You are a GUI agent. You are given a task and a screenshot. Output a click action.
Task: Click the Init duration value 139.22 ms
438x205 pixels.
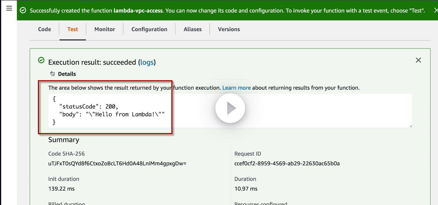(61, 189)
